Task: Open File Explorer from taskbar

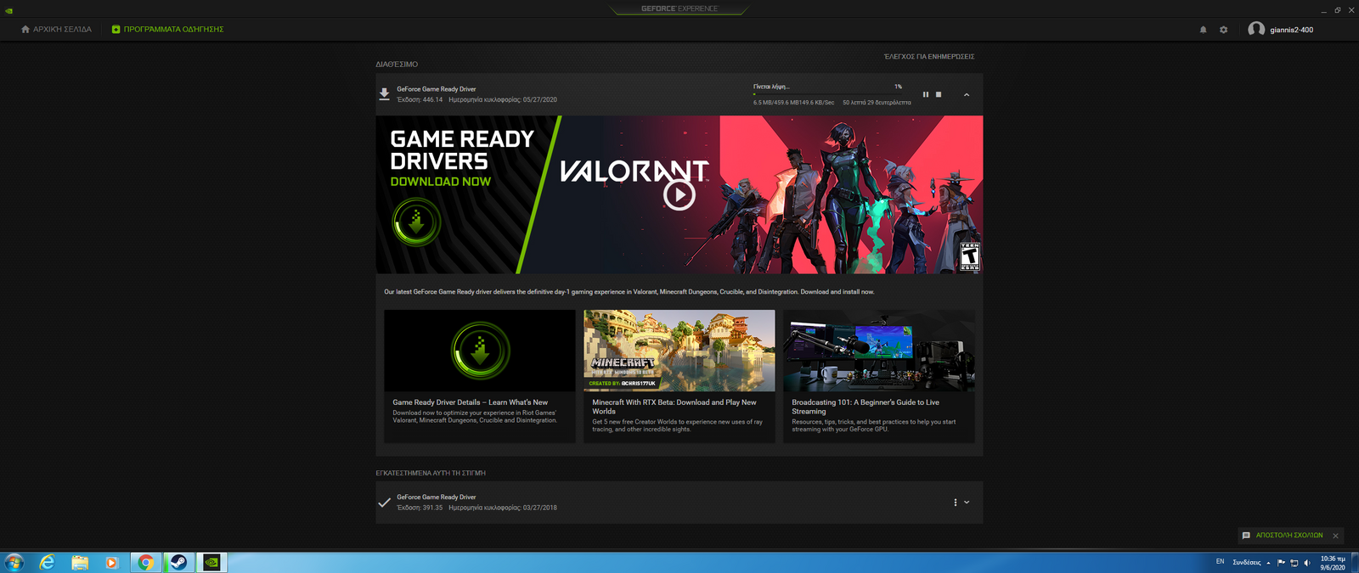Action: coord(80,562)
